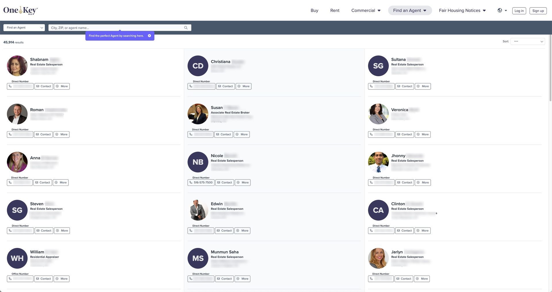Open the Buy menu item
The width and height of the screenshot is (552, 292).
315,10
